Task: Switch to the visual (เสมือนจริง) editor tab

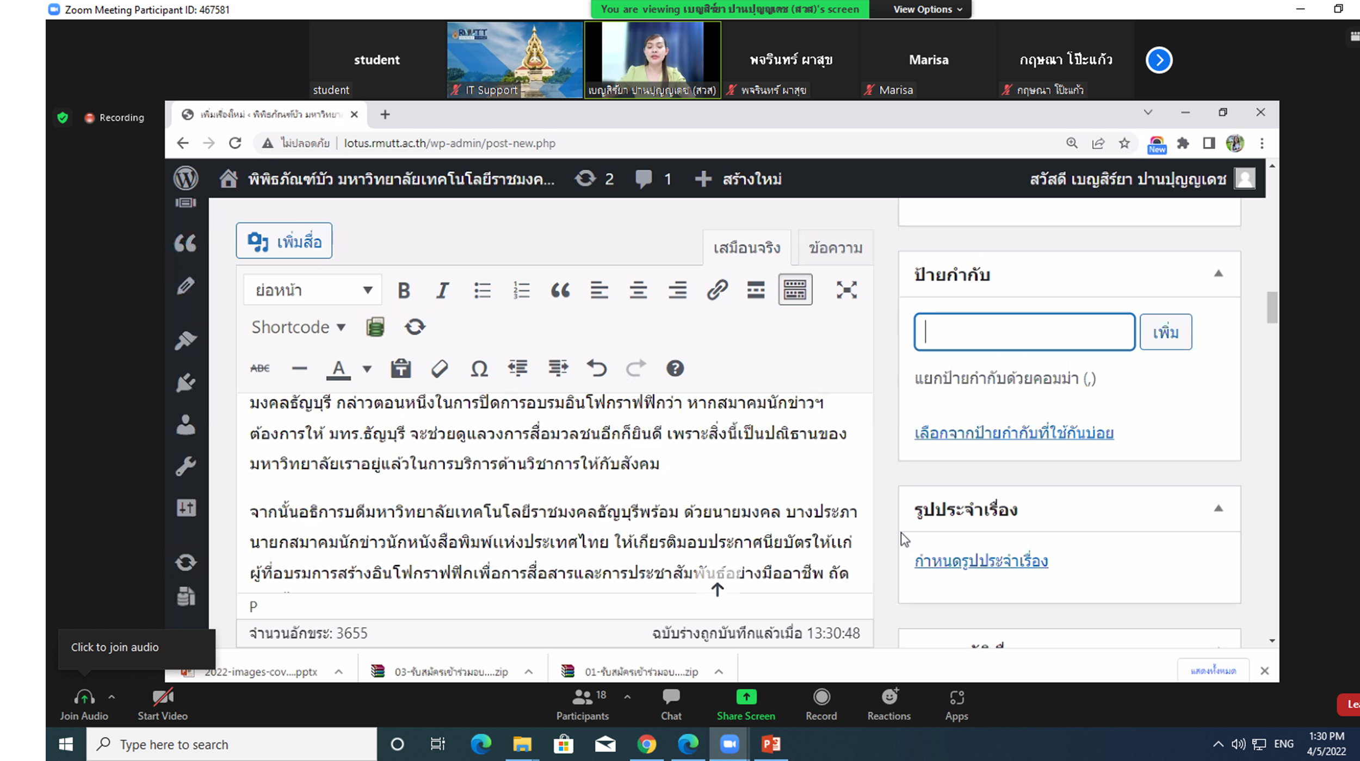Action: click(x=746, y=248)
